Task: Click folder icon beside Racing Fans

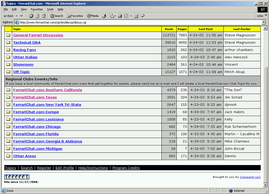Action: 8,49
